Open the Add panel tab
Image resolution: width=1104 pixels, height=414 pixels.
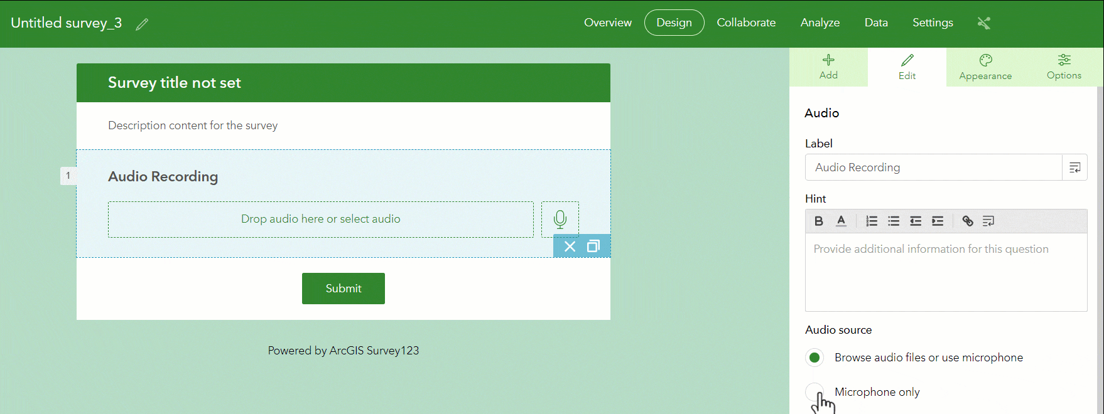coord(828,67)
